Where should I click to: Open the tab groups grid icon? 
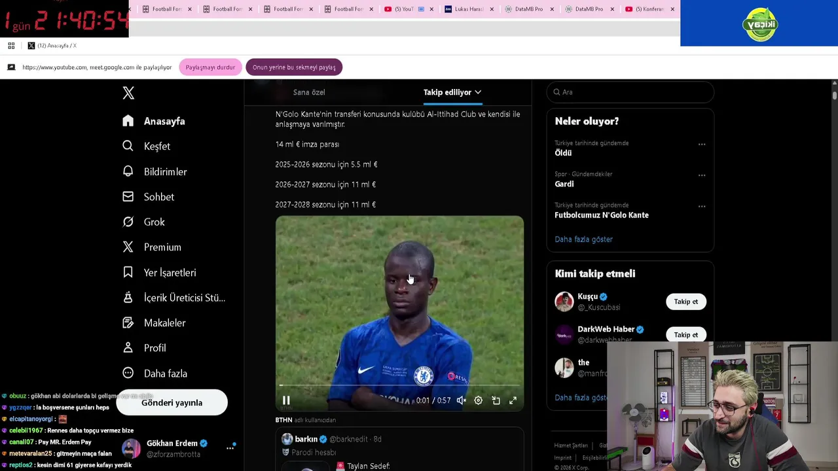11,46
